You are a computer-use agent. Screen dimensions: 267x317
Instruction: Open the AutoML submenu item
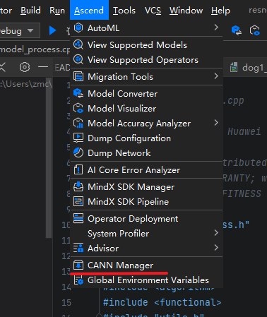pos(146,28)
